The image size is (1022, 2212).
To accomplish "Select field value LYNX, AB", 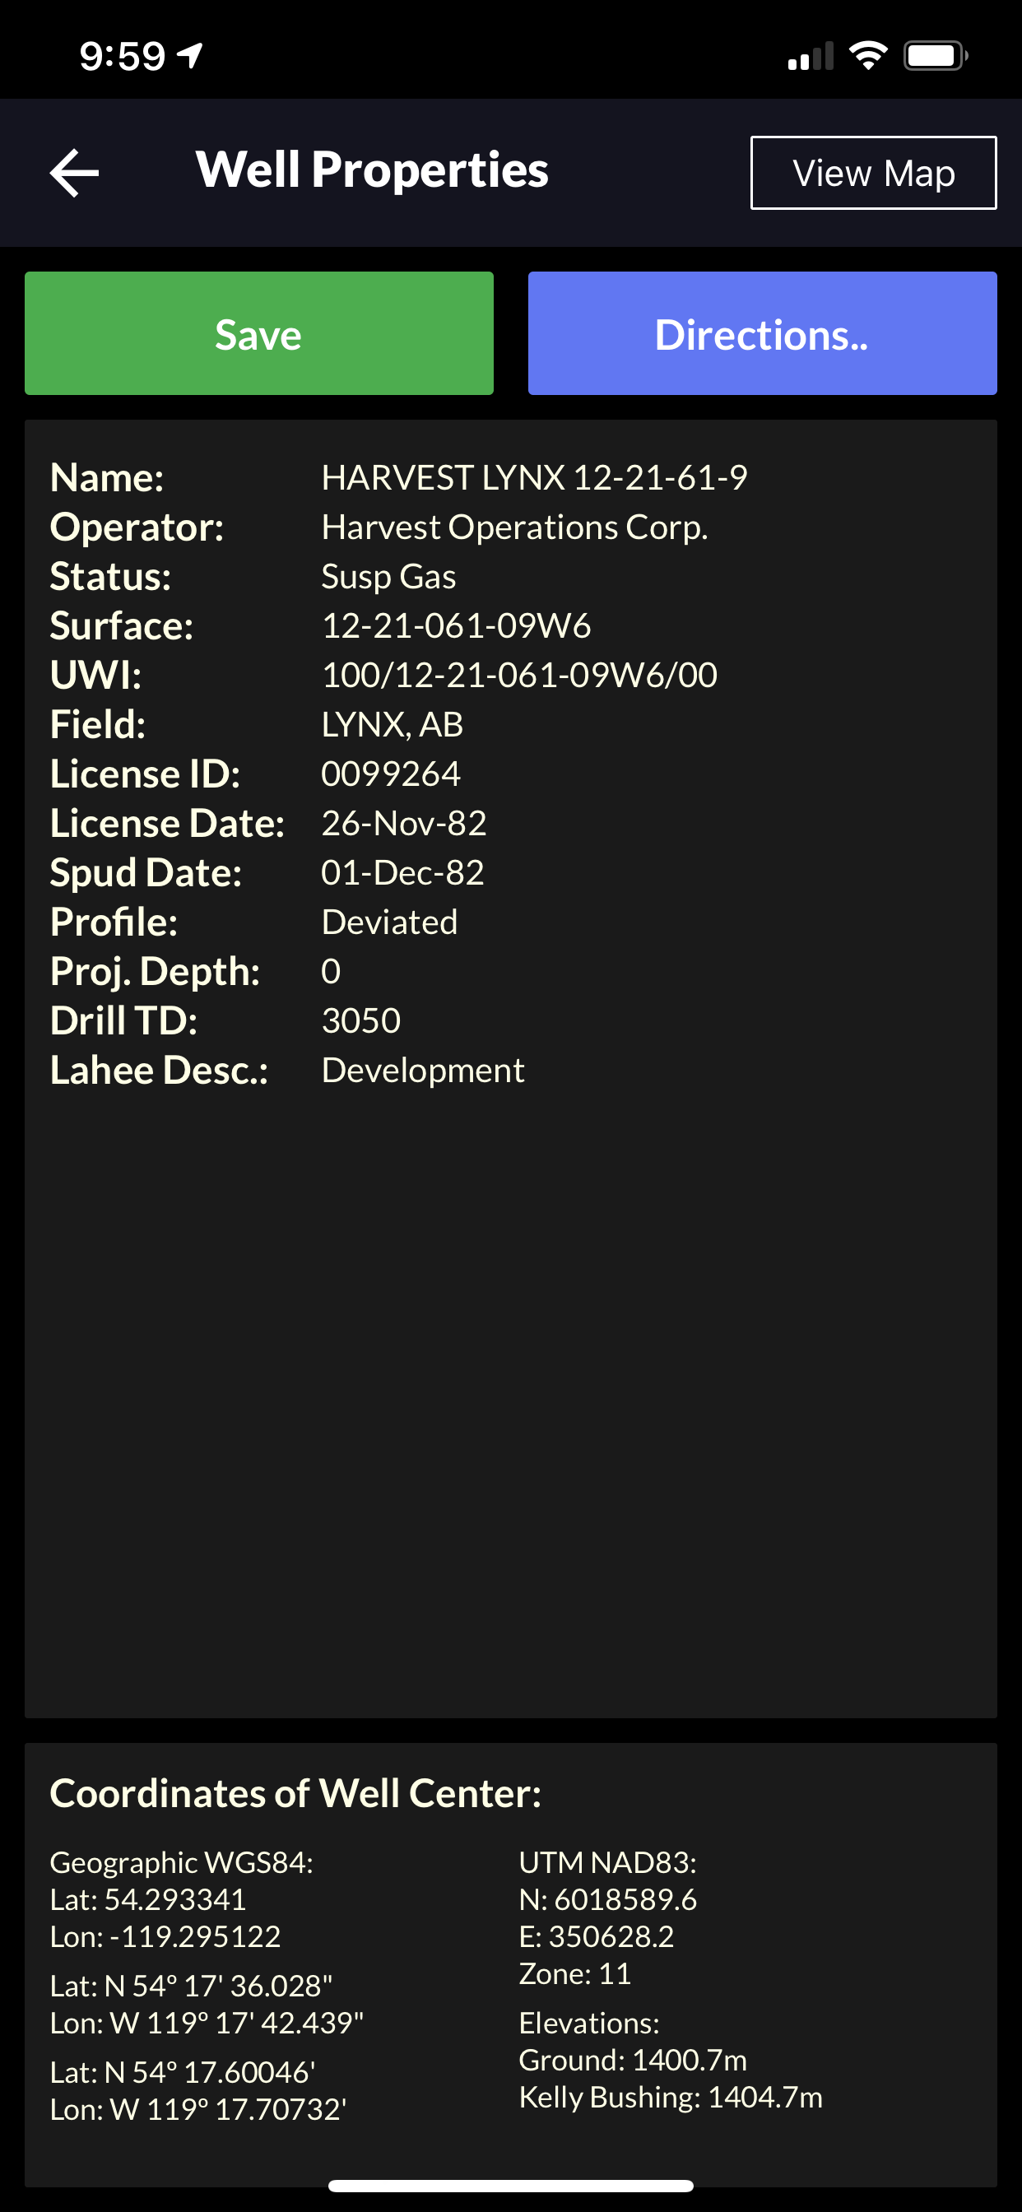I will [x=392, y=725].
